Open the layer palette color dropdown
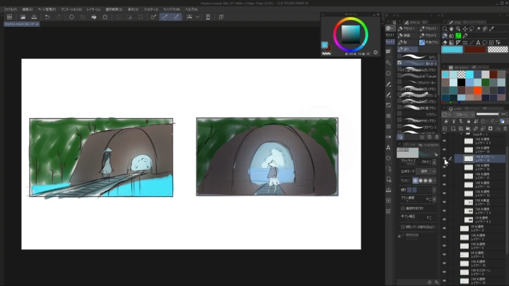The height and width of the screenshot is (286, 509). 446,114
